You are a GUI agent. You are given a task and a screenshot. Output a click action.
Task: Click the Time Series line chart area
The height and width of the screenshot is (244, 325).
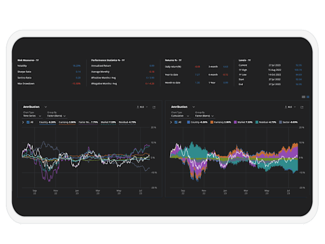point(86,158)
